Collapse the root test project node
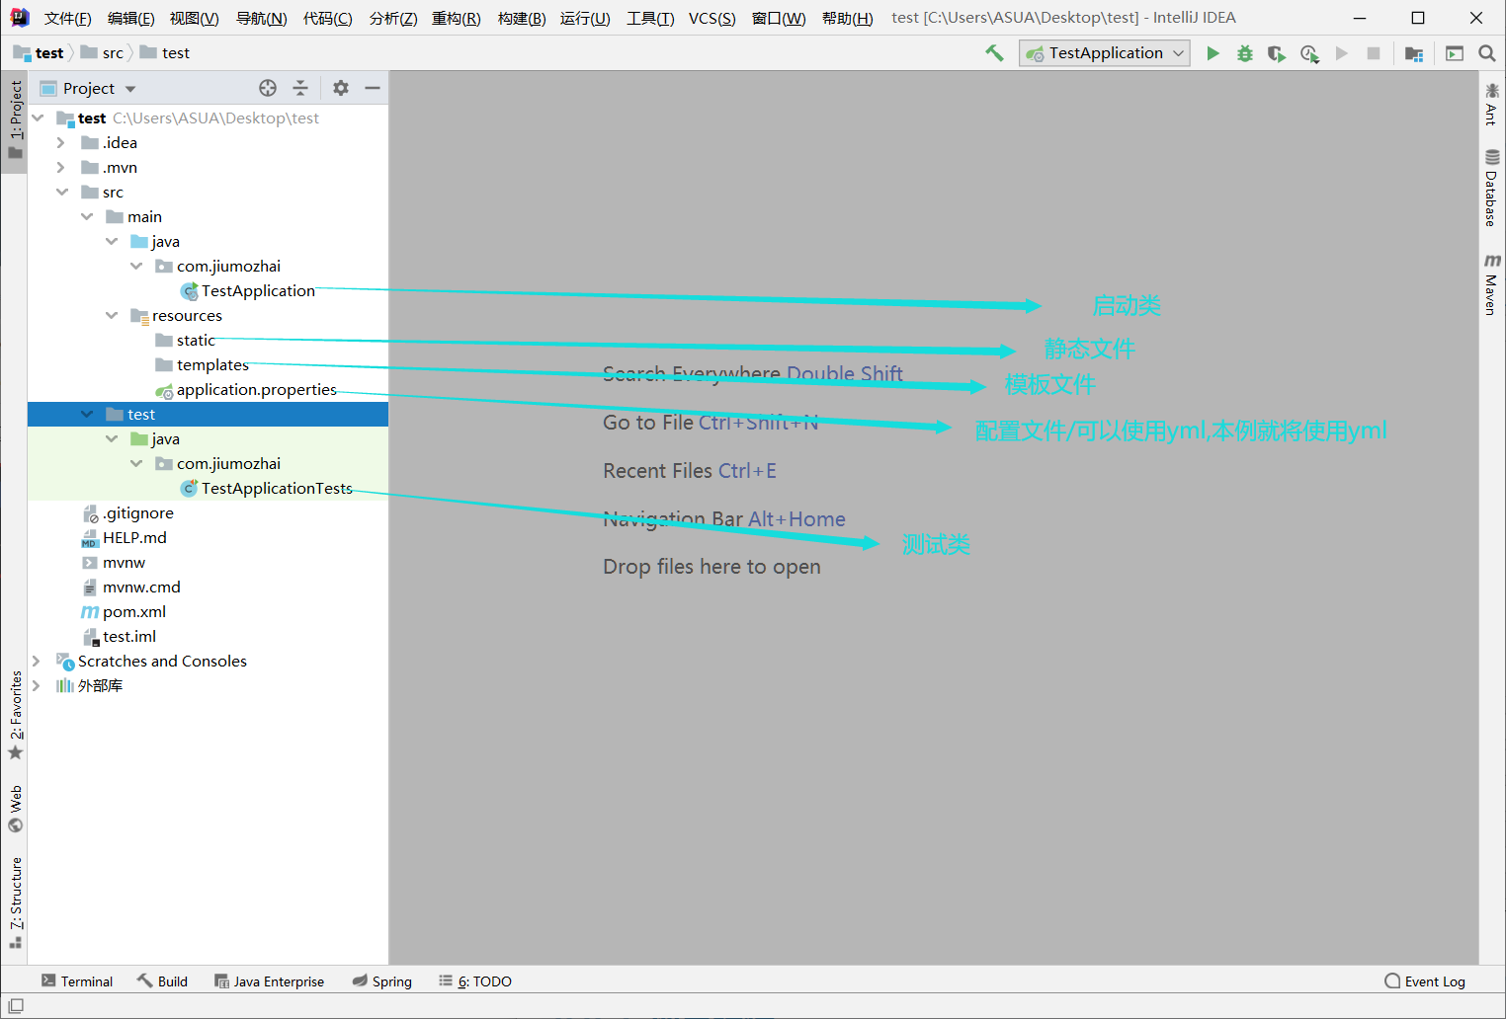 (x=38, y=118)
